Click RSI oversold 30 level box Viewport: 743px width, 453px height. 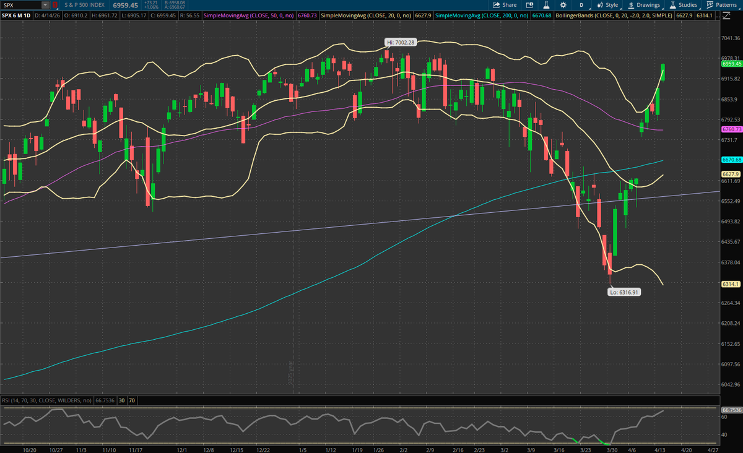pyautogui.click(x=122, y=400)
